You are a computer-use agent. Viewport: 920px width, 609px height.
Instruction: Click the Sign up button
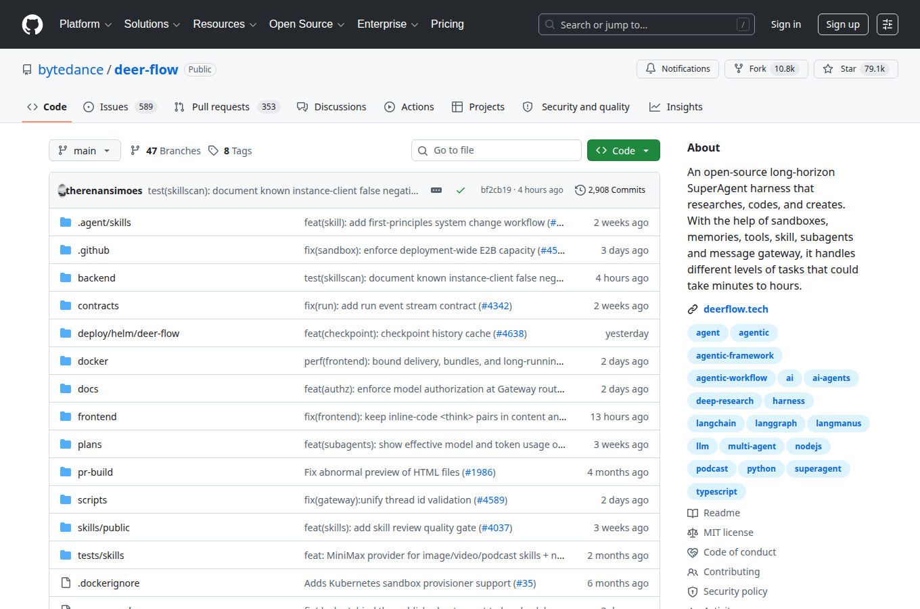(x=842, y=24)
